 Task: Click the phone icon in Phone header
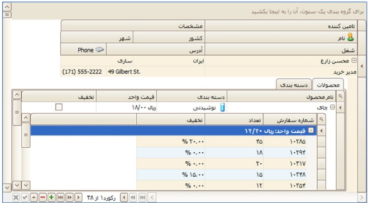pyautogui.click(x=100, y=50)
